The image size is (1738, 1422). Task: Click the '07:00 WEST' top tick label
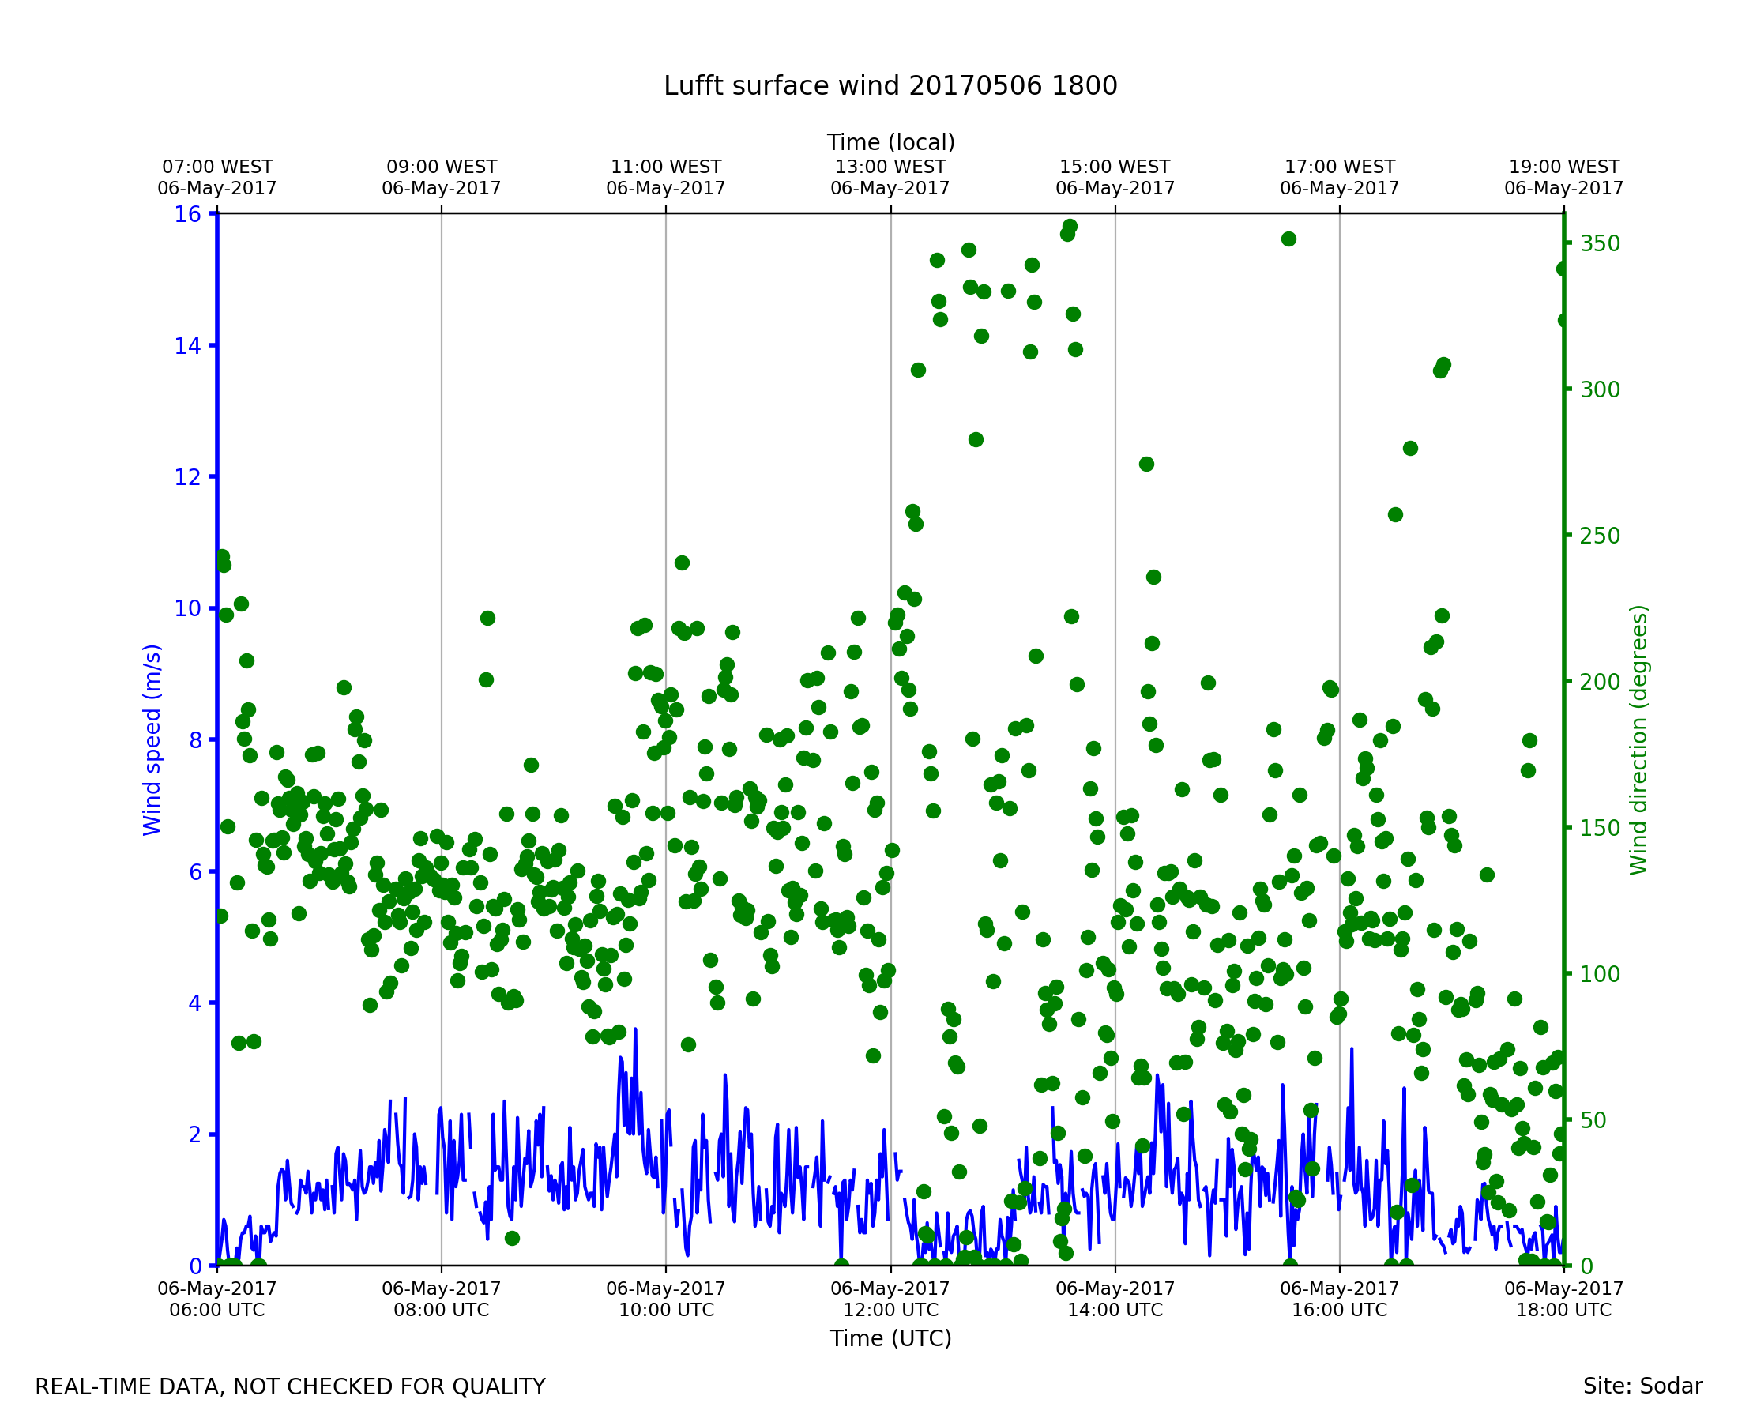pyautogui.click(x=217, y=167)
